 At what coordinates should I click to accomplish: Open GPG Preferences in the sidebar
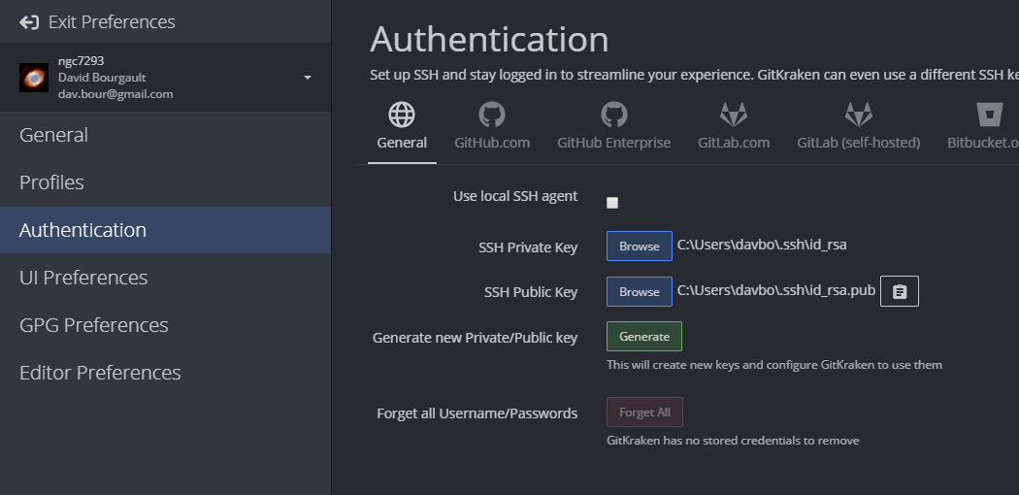165,325
